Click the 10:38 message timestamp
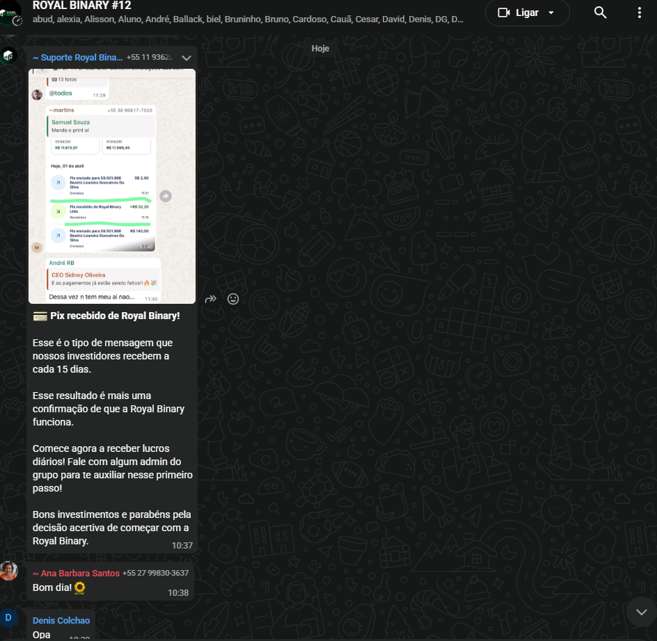657x641 pixels. click(x=178, y=593)
